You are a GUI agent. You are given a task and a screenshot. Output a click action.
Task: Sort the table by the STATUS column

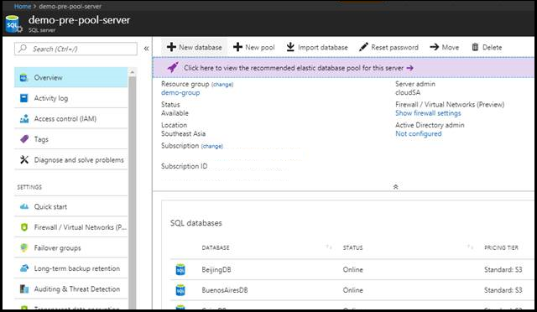pos(352,247)
